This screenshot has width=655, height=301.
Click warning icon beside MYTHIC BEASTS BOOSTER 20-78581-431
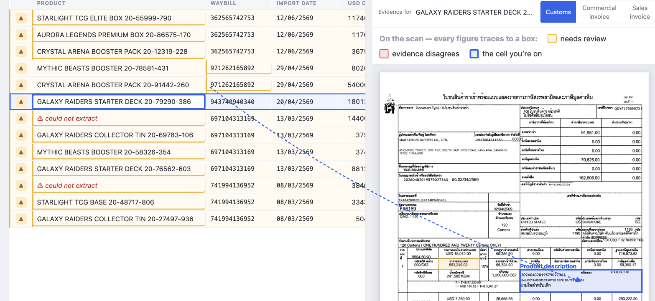21,68
